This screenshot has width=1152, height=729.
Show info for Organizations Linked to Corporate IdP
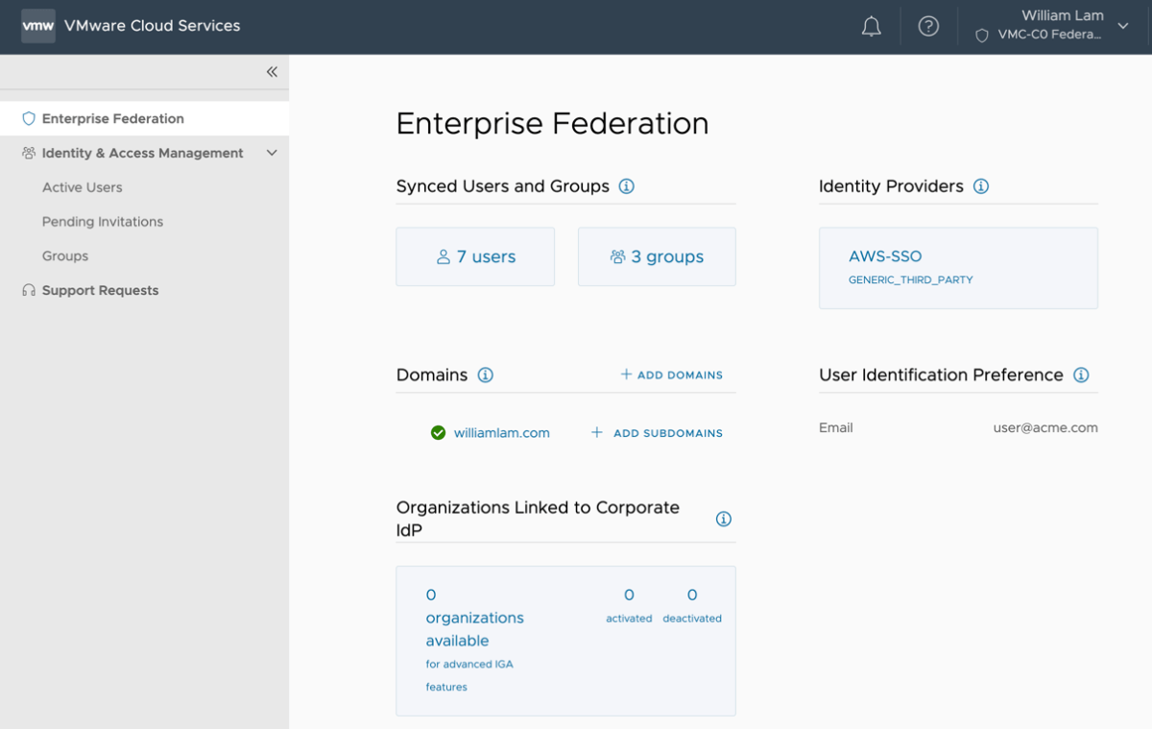(x=724, y=519)
